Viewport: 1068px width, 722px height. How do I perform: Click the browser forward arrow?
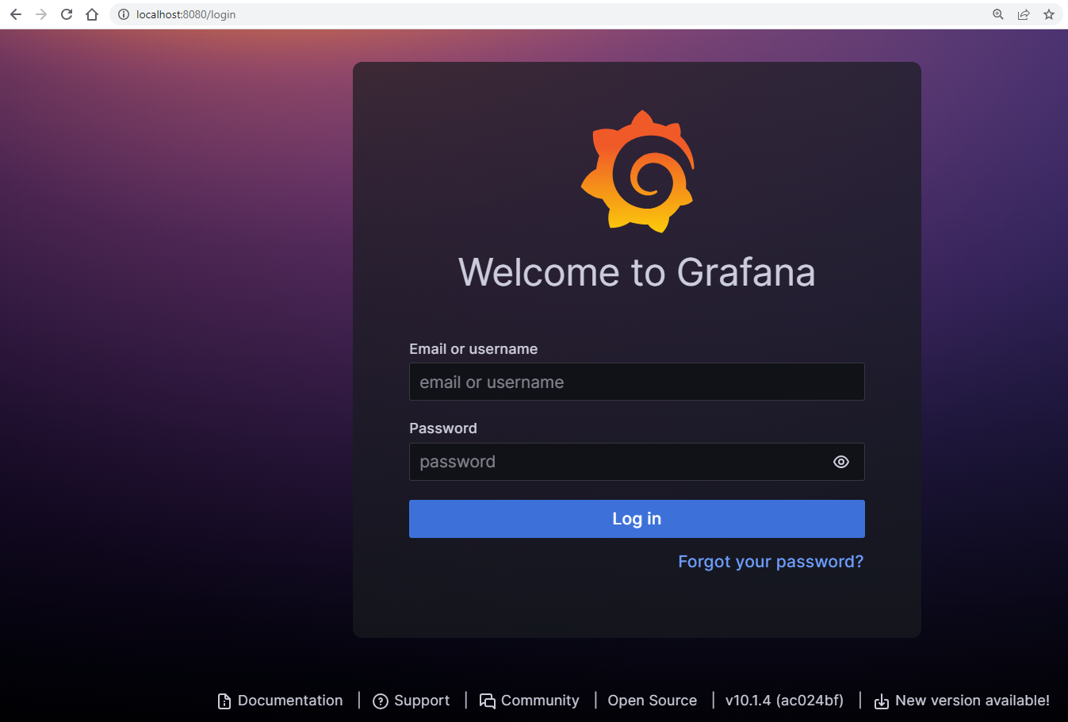click(41, 14)
